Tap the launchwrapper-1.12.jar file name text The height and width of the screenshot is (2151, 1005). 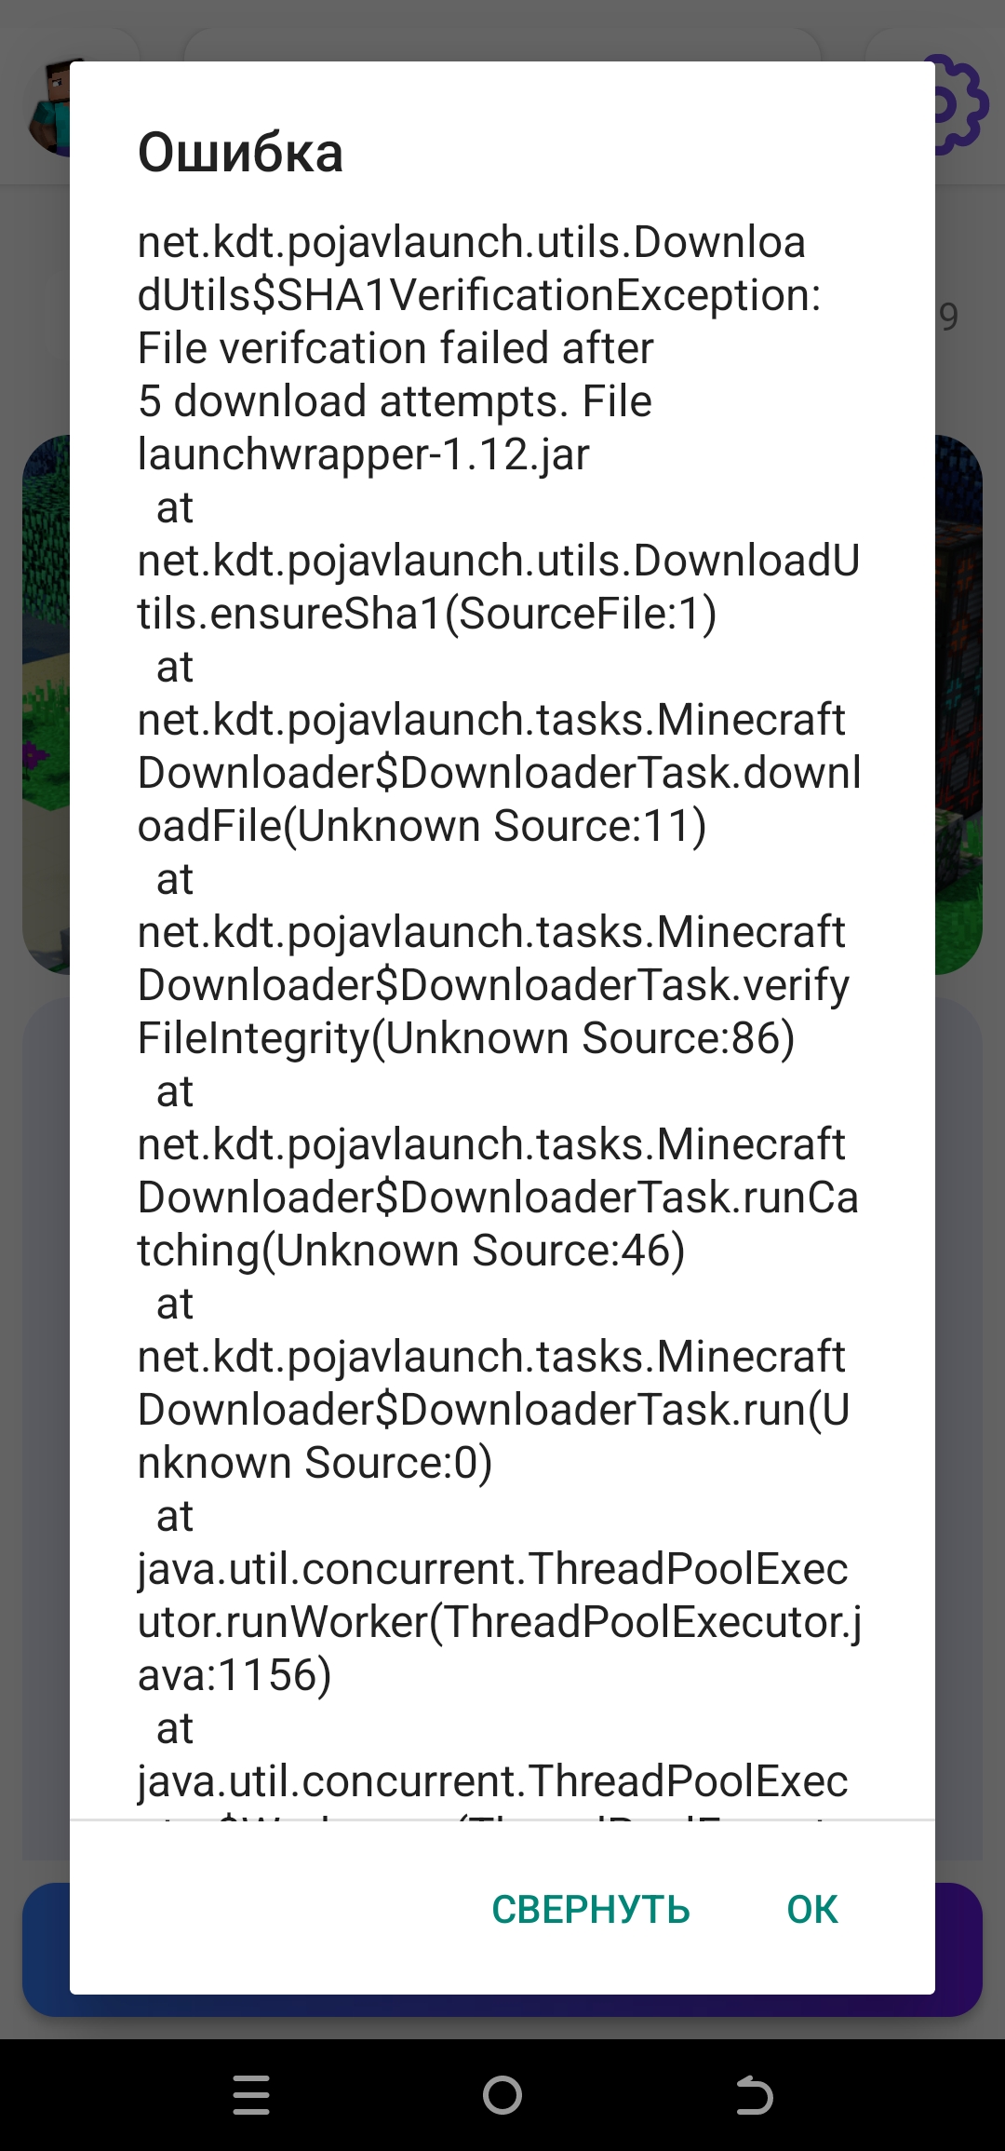point(363,454)
